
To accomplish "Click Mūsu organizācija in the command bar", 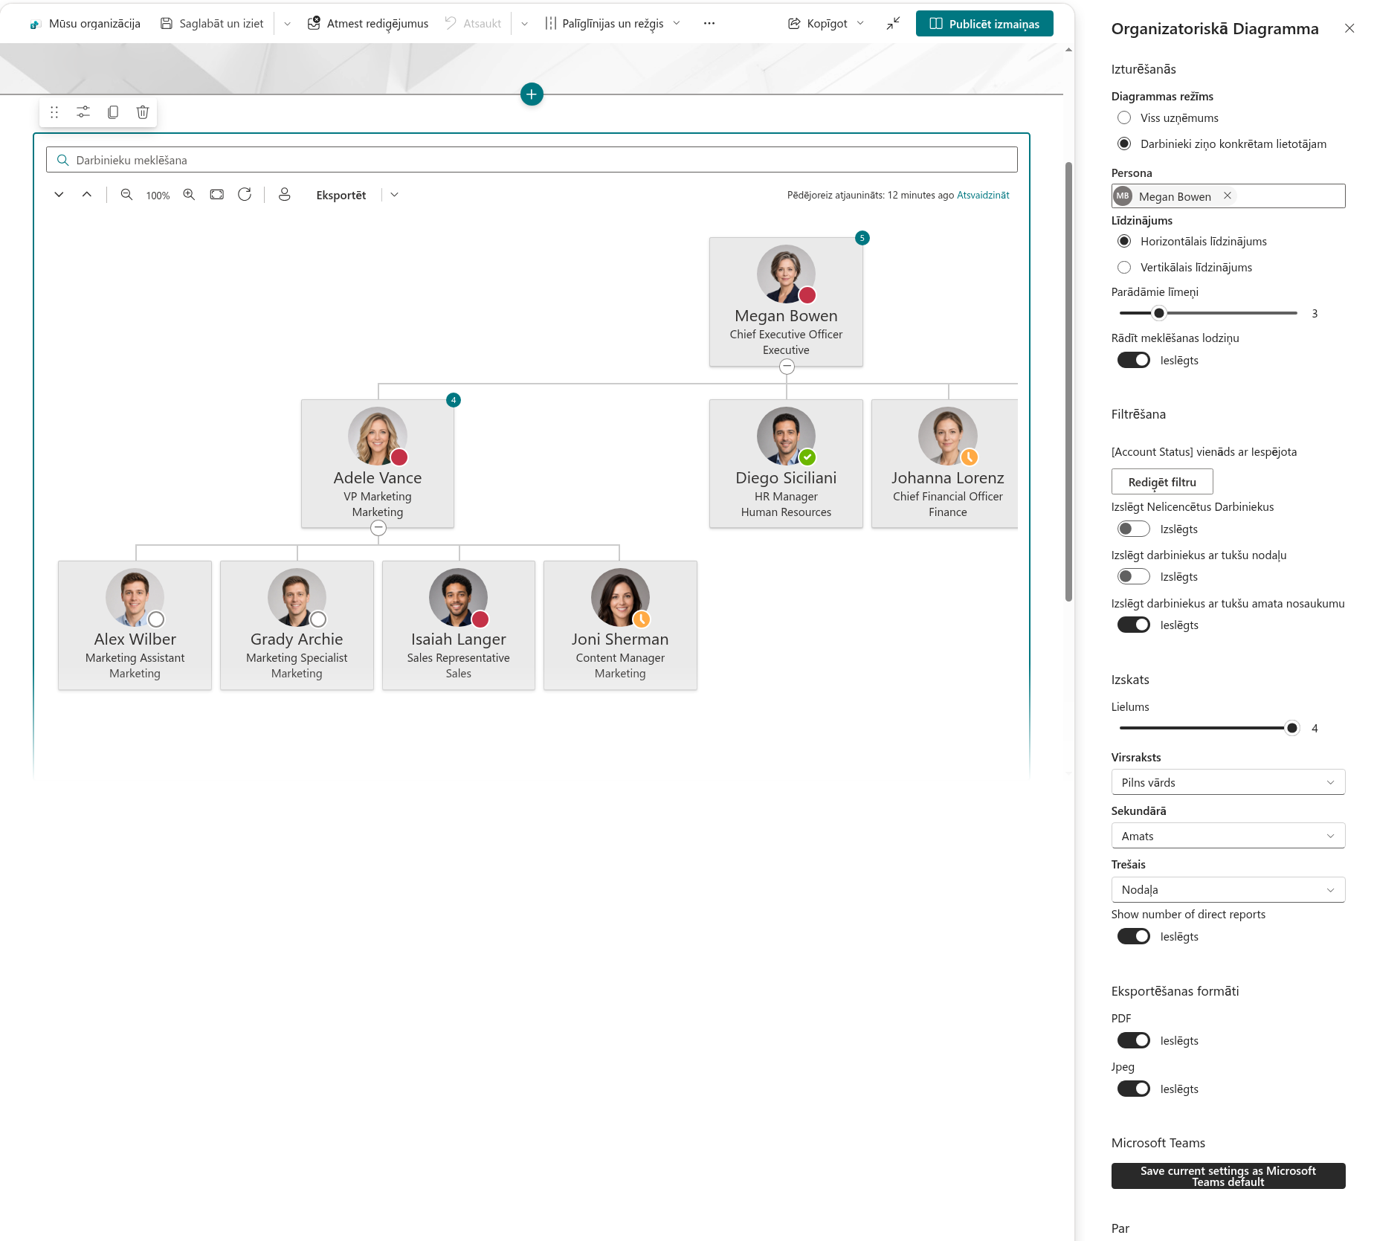I will [x=85, y=24].
